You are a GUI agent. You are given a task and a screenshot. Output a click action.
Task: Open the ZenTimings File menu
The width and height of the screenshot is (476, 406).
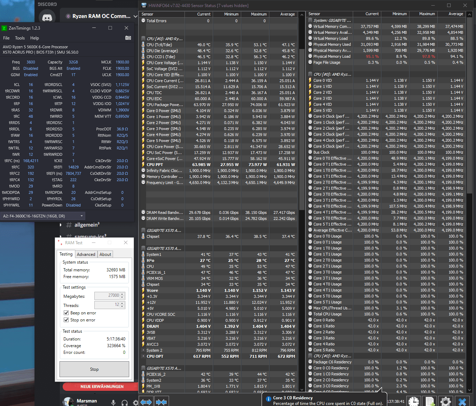pos(6,38)
